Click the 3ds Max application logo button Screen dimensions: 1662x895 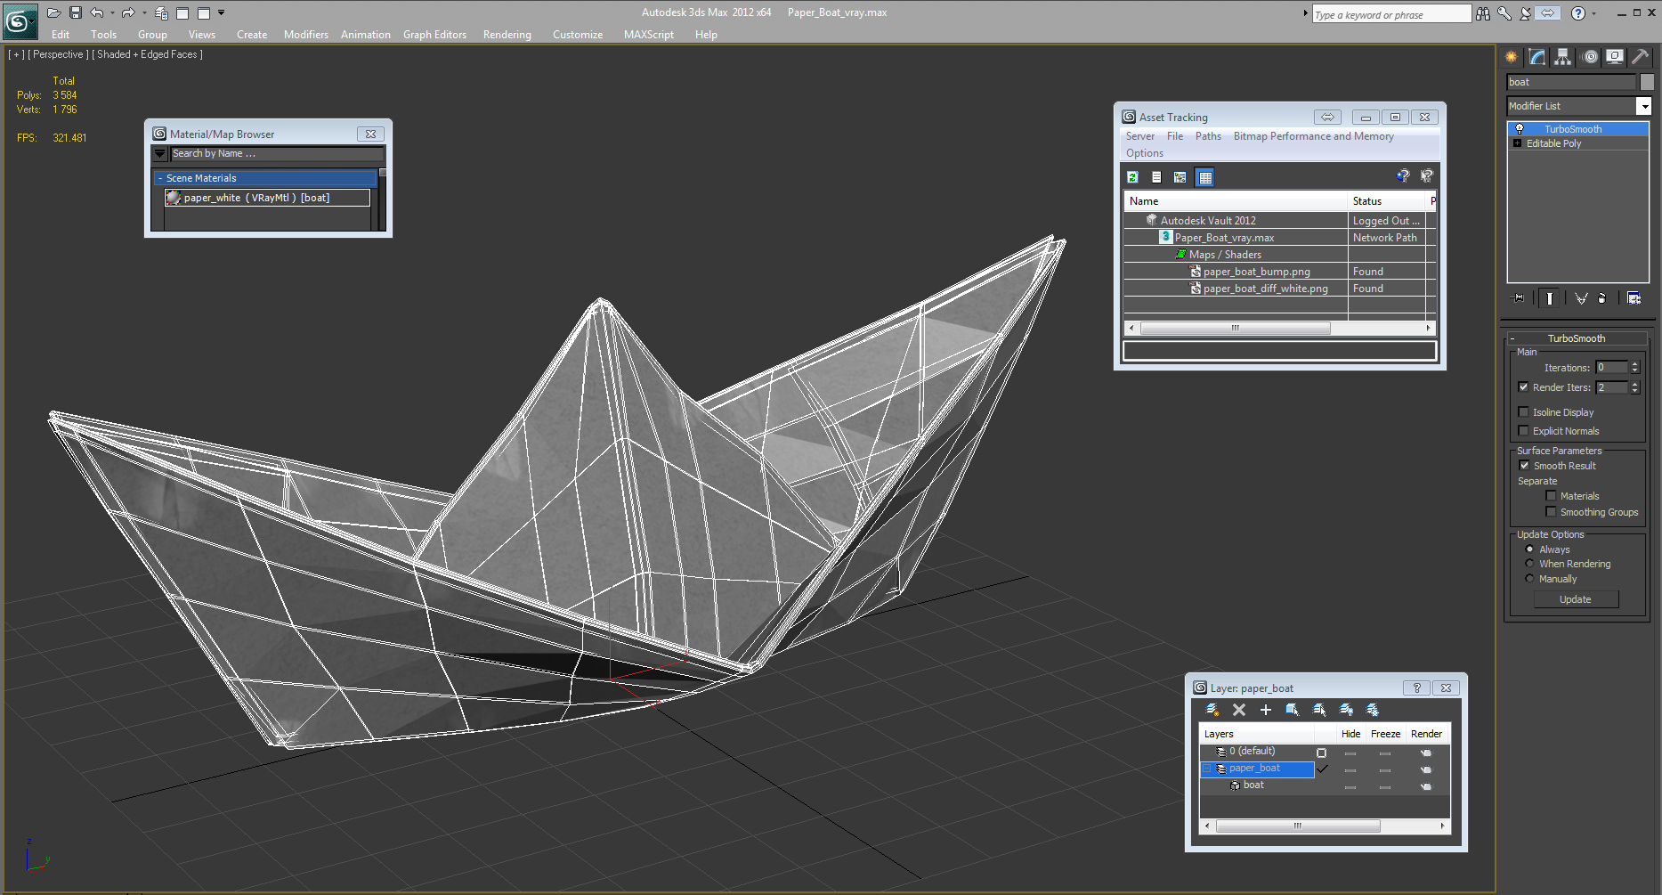[x=20, y=20]
